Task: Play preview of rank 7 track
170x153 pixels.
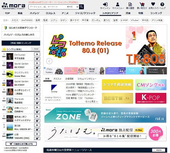Action: click(37, 107)
